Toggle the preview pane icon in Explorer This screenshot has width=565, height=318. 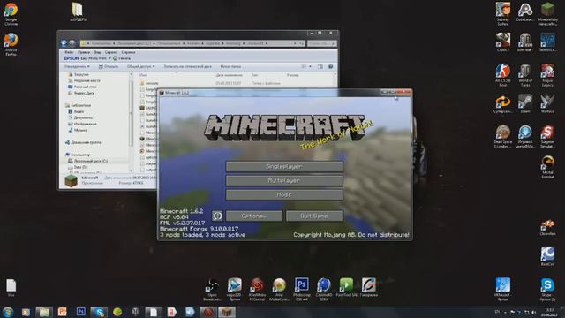pyautogui.click(x=320, y=67)
